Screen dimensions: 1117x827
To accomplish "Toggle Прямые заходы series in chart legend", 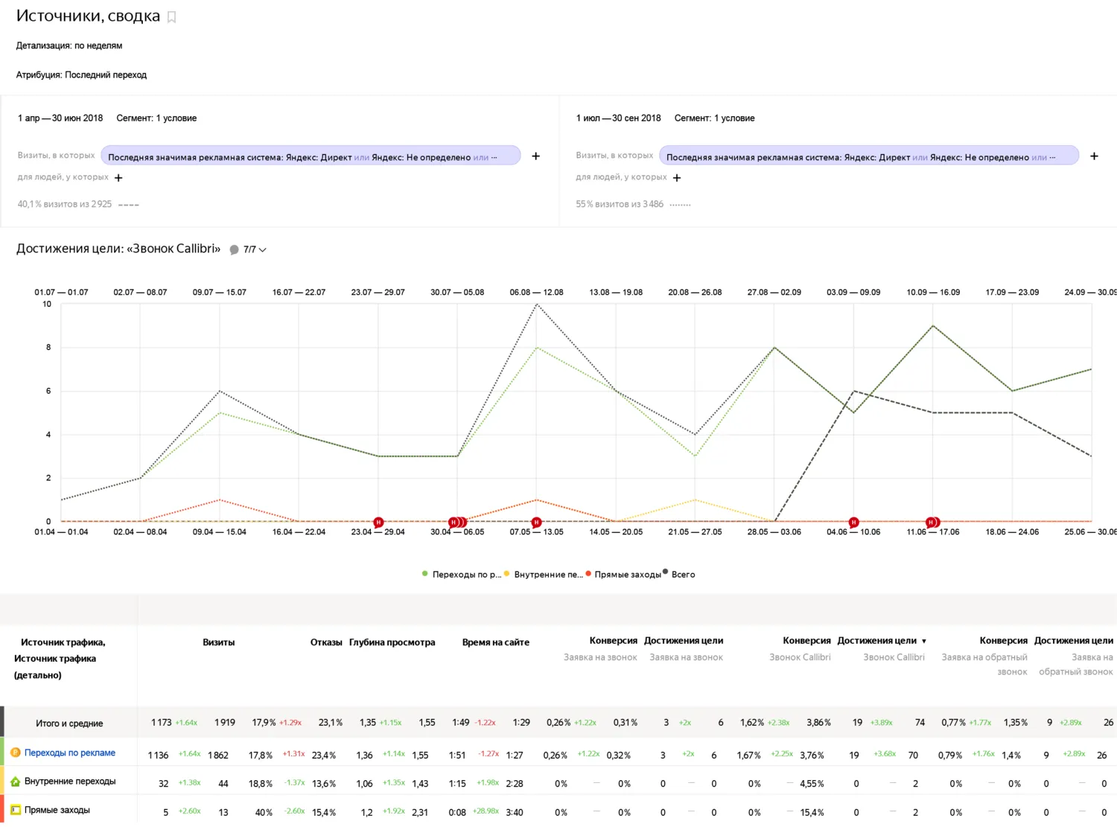I will click(623, 574).
